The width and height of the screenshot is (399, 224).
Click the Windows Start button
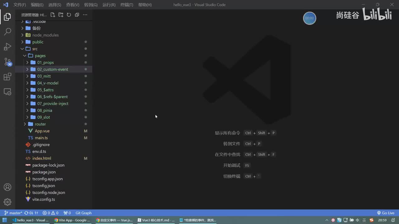tap(5, 220)
